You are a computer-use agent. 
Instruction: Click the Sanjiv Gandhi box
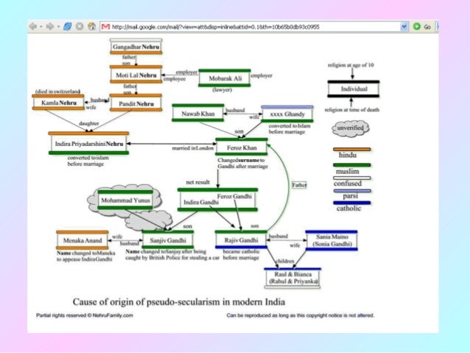point(168,240)
